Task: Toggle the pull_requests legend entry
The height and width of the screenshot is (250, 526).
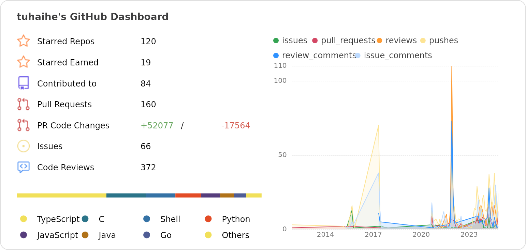Action: point(344,41)
